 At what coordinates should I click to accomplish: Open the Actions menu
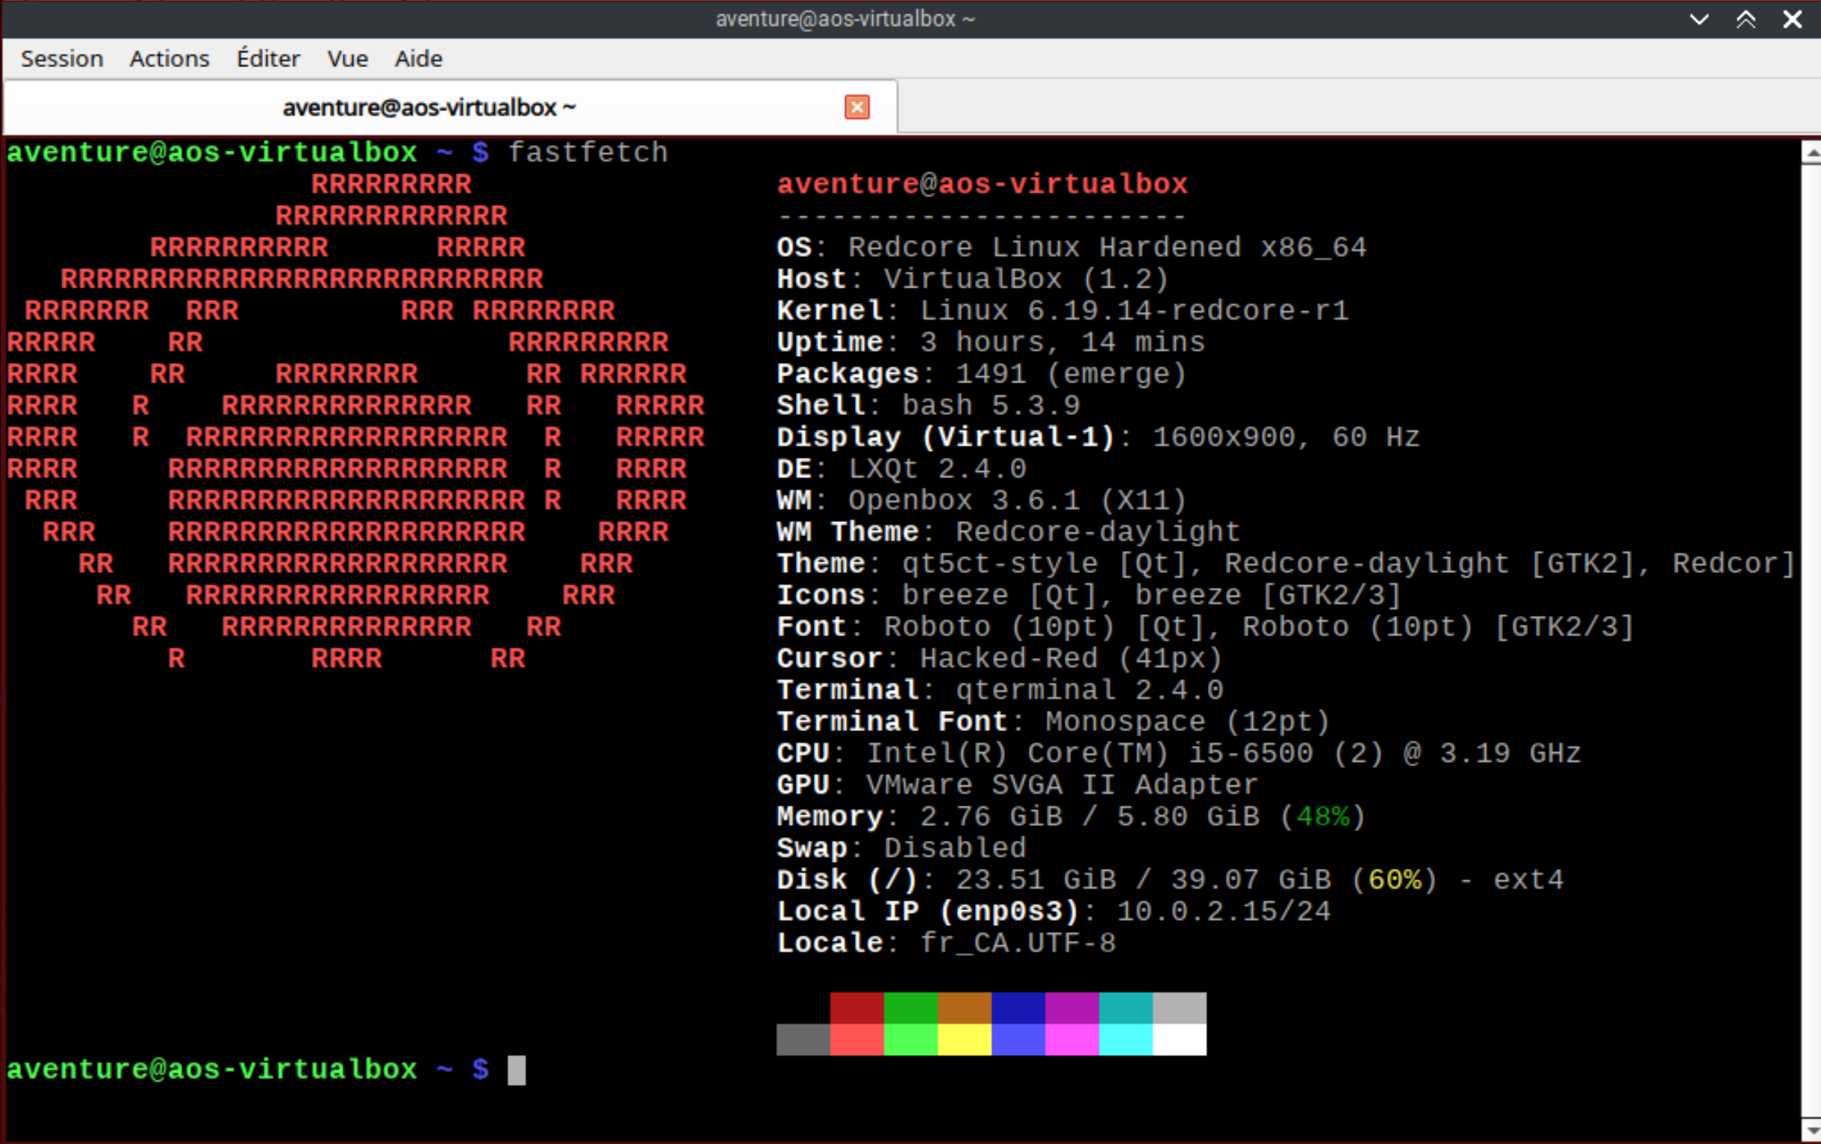click(169, 58)
